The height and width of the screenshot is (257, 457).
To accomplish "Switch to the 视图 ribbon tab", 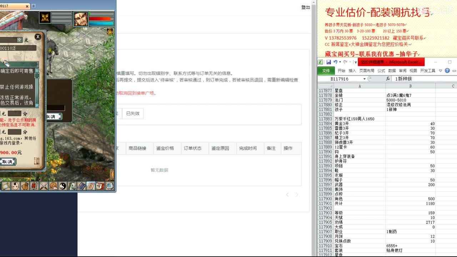I will (x=413, y=71).
